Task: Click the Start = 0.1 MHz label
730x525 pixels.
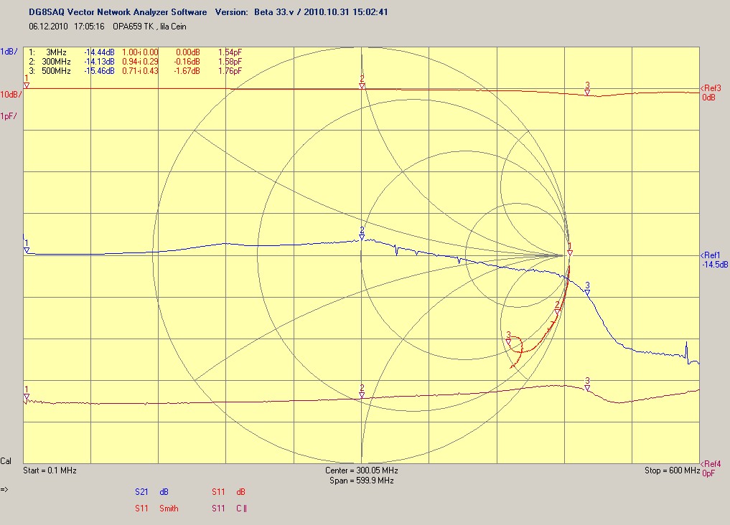Action: pyautogui.click(x=50, y=470)
